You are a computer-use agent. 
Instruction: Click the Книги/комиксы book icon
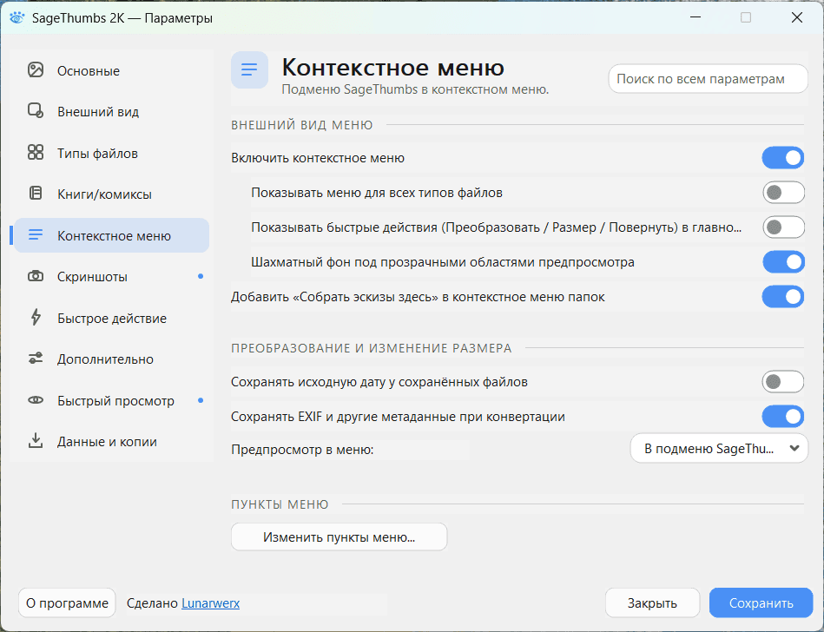(x=36, y=194)
